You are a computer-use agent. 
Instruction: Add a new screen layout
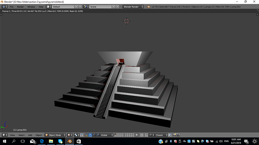[x=76, y=7]
